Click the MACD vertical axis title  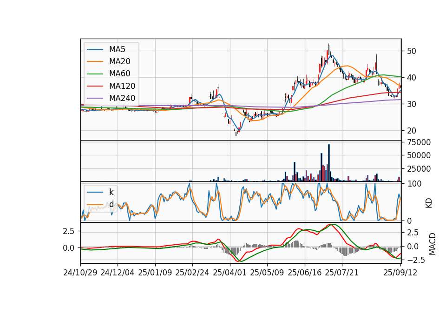433,244
